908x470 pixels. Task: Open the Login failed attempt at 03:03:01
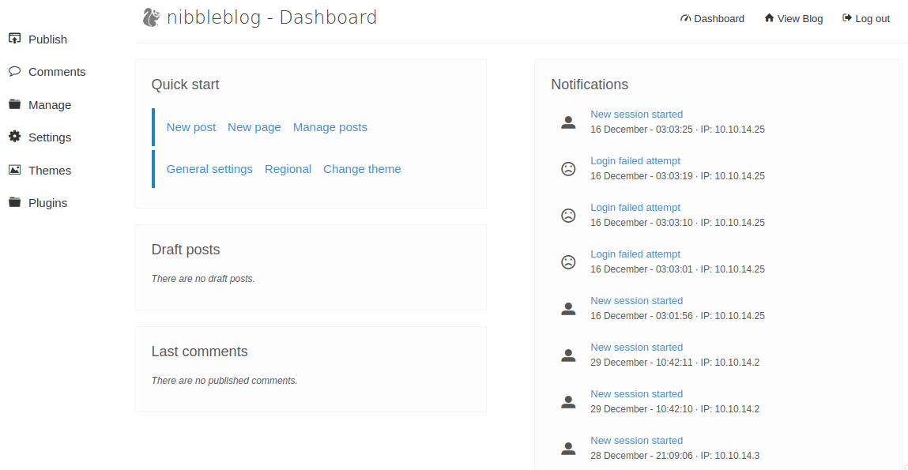[x=635, y=254]
